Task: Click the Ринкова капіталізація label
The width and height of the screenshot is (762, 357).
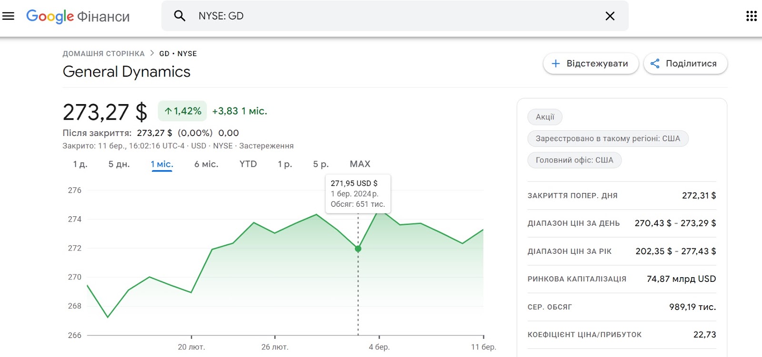Action: (x=577, y=279)
